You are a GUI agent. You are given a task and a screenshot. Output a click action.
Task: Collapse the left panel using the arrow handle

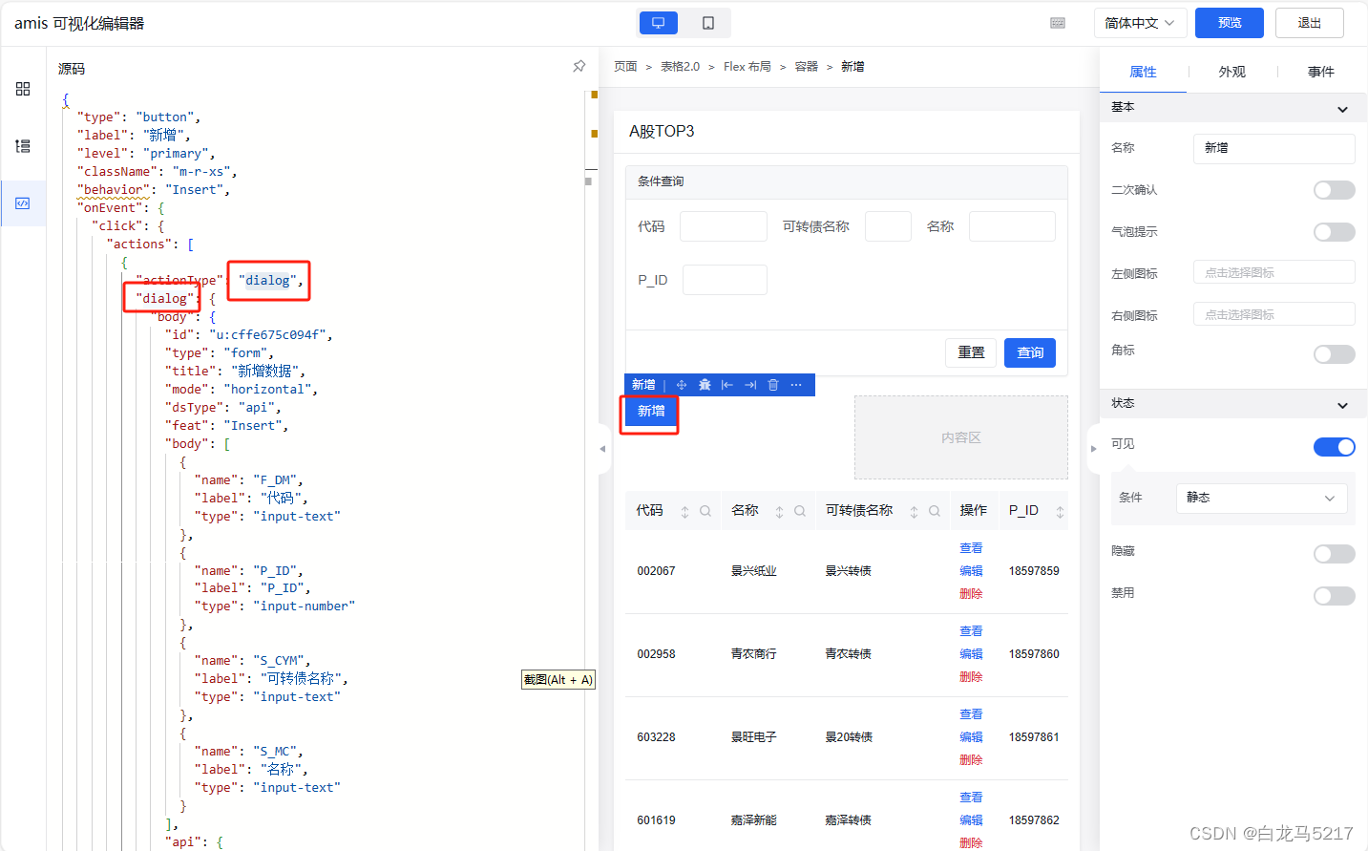(x=602, y=448)
